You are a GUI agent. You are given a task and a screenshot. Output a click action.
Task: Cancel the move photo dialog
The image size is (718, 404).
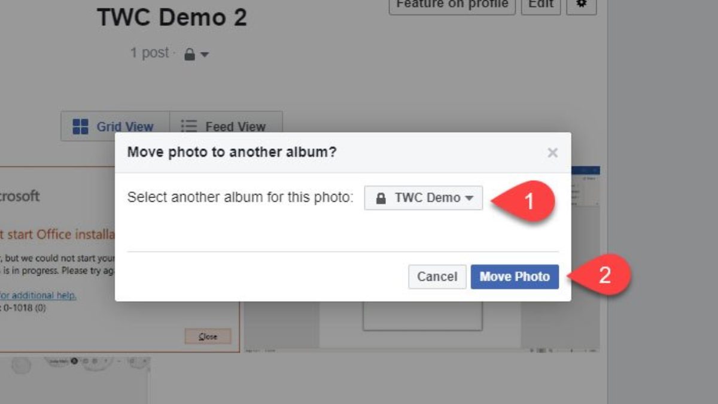point(437,277)
